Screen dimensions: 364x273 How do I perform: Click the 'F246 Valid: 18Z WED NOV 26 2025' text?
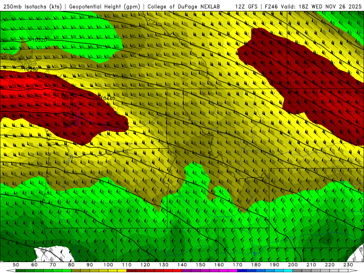[313, 7]
